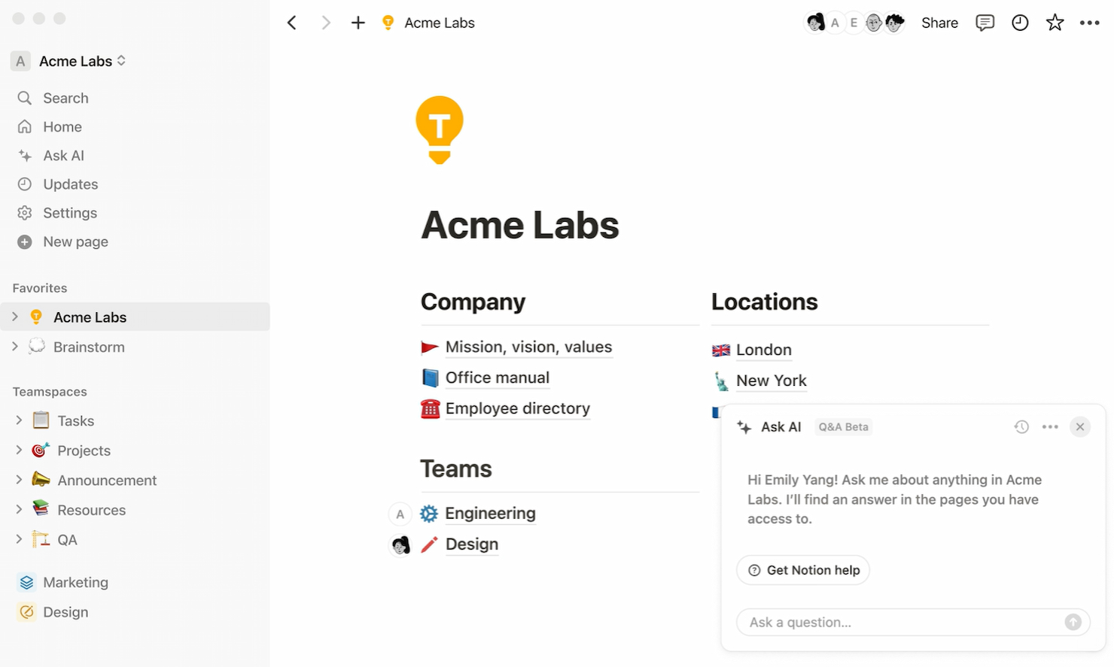Click the Projects target icon in sidebar
Screen dimensions: 1114x667
(x=41, y=450)
